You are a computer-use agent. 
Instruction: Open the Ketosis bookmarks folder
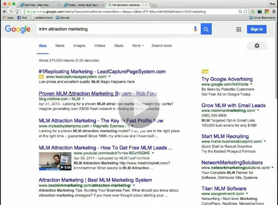click(x=63, y=18)
